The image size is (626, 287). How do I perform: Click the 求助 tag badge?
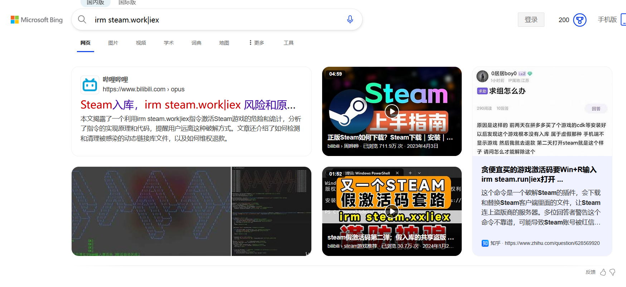pyautogui.click(x=482, y=91)
